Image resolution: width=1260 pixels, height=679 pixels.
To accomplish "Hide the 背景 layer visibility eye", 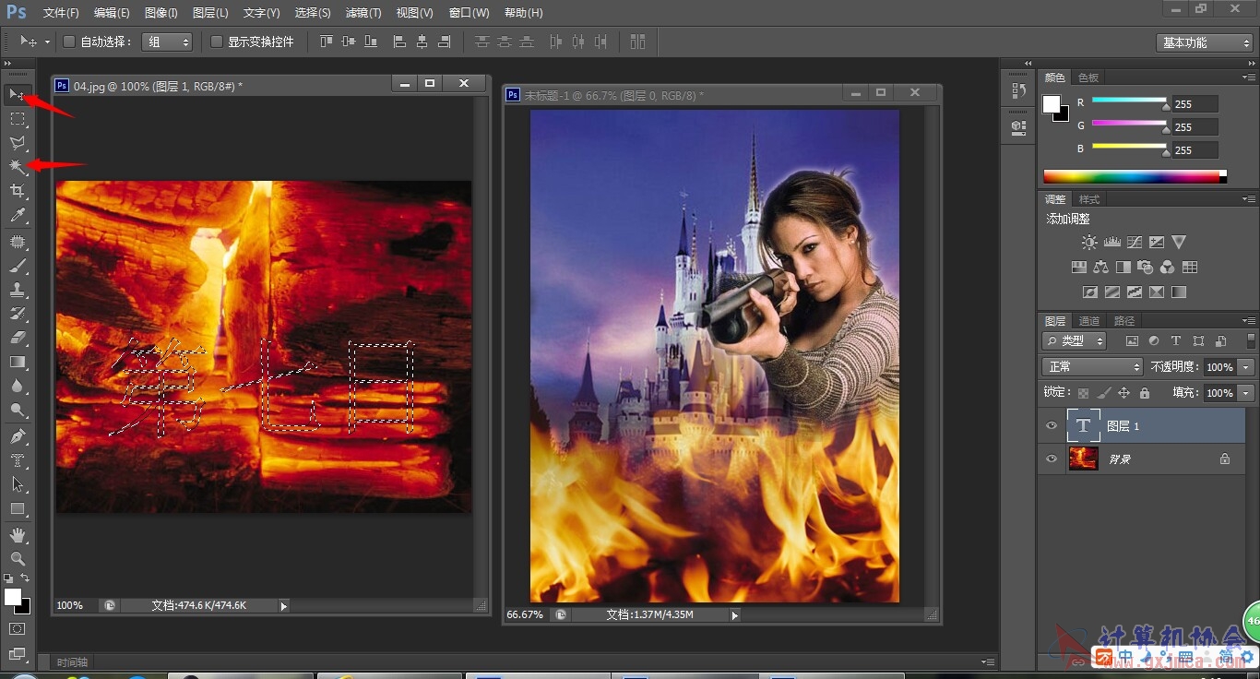I will point(1051,459).
